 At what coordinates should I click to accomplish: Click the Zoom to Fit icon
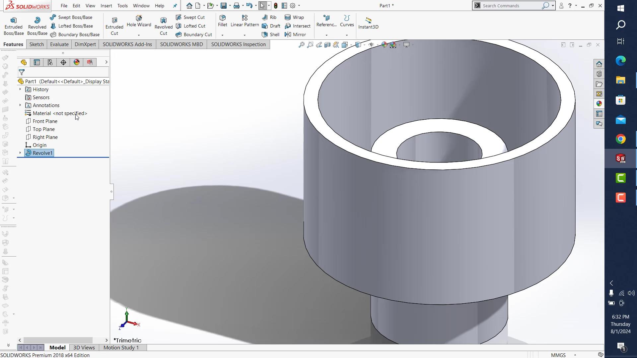point(301,45)
